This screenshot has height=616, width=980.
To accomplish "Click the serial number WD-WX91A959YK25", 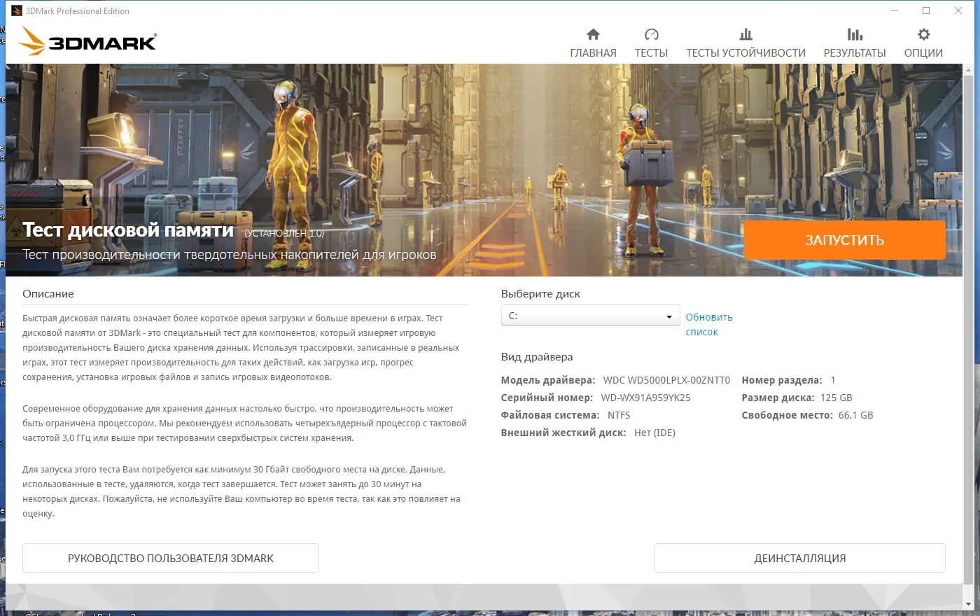I will pyautogui.click(x=645, y=398).
